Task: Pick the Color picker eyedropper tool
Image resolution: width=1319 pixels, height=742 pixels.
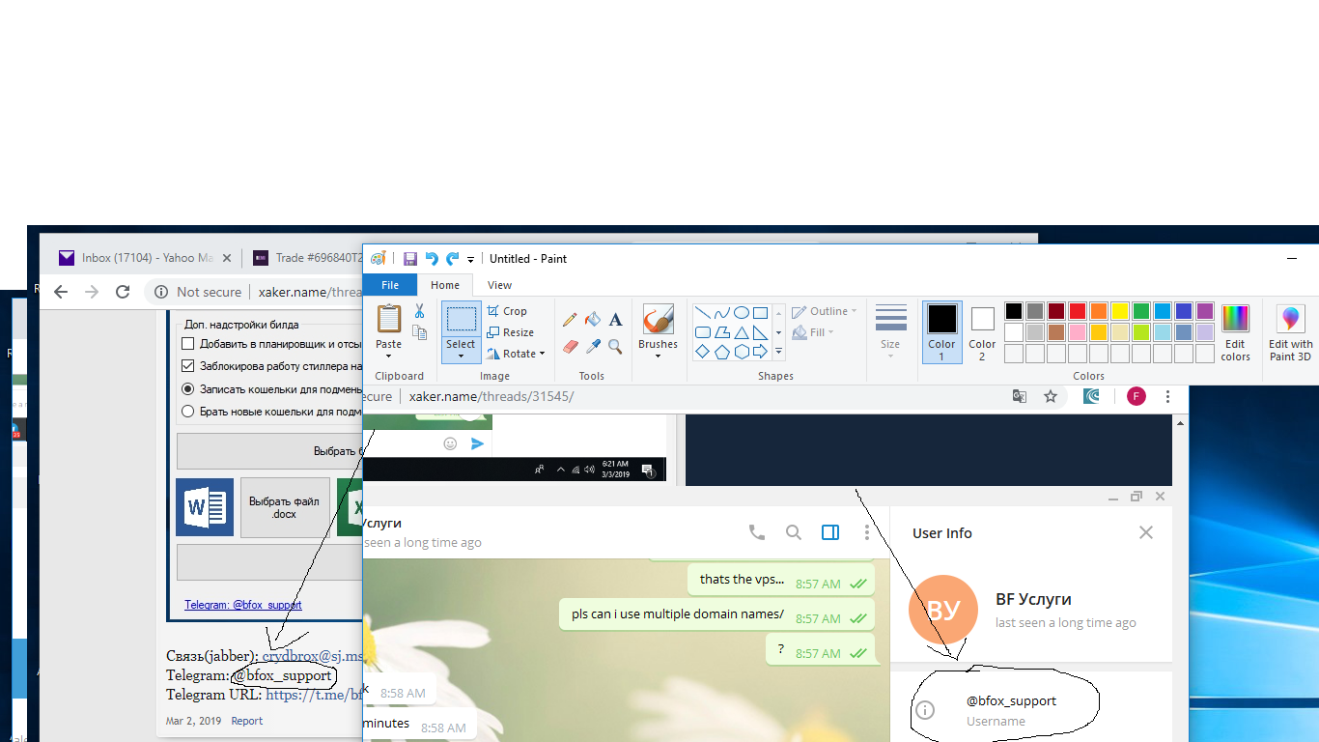Action: pos(593,346)
